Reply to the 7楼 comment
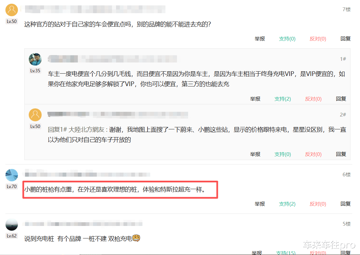The height and width of the screenshot is (255, 360). coord(345,39)
